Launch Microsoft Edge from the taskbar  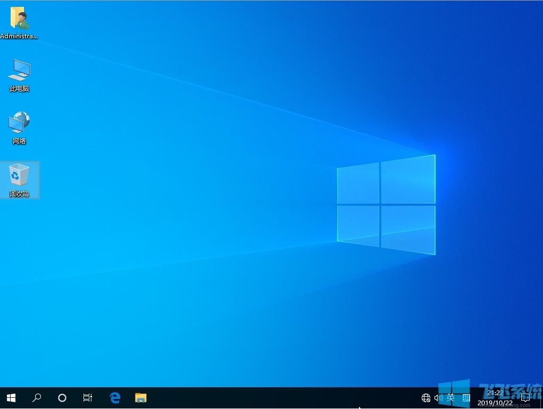click(x=115, y=397)
